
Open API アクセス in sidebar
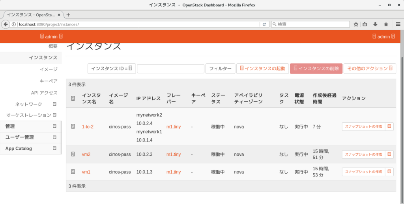coord(44,93)
